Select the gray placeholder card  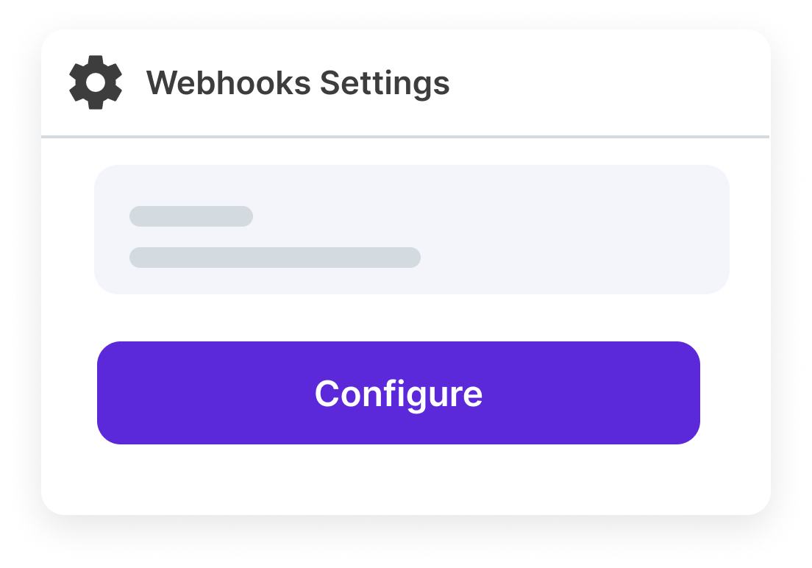[412, 229]
